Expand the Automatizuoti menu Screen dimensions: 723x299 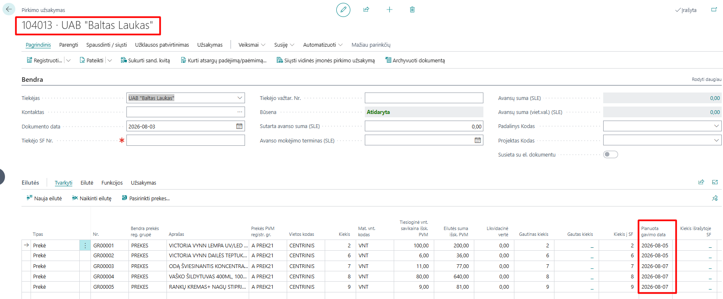323,45
